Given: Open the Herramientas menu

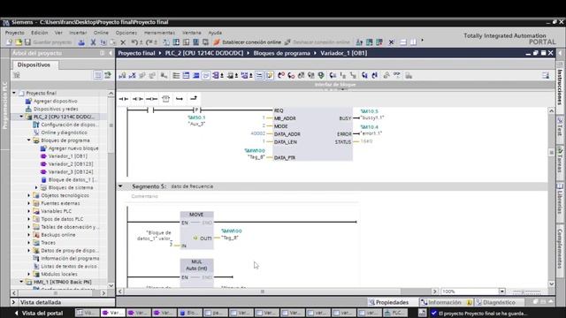Looking at the screenshot, I should pos(159,33).
